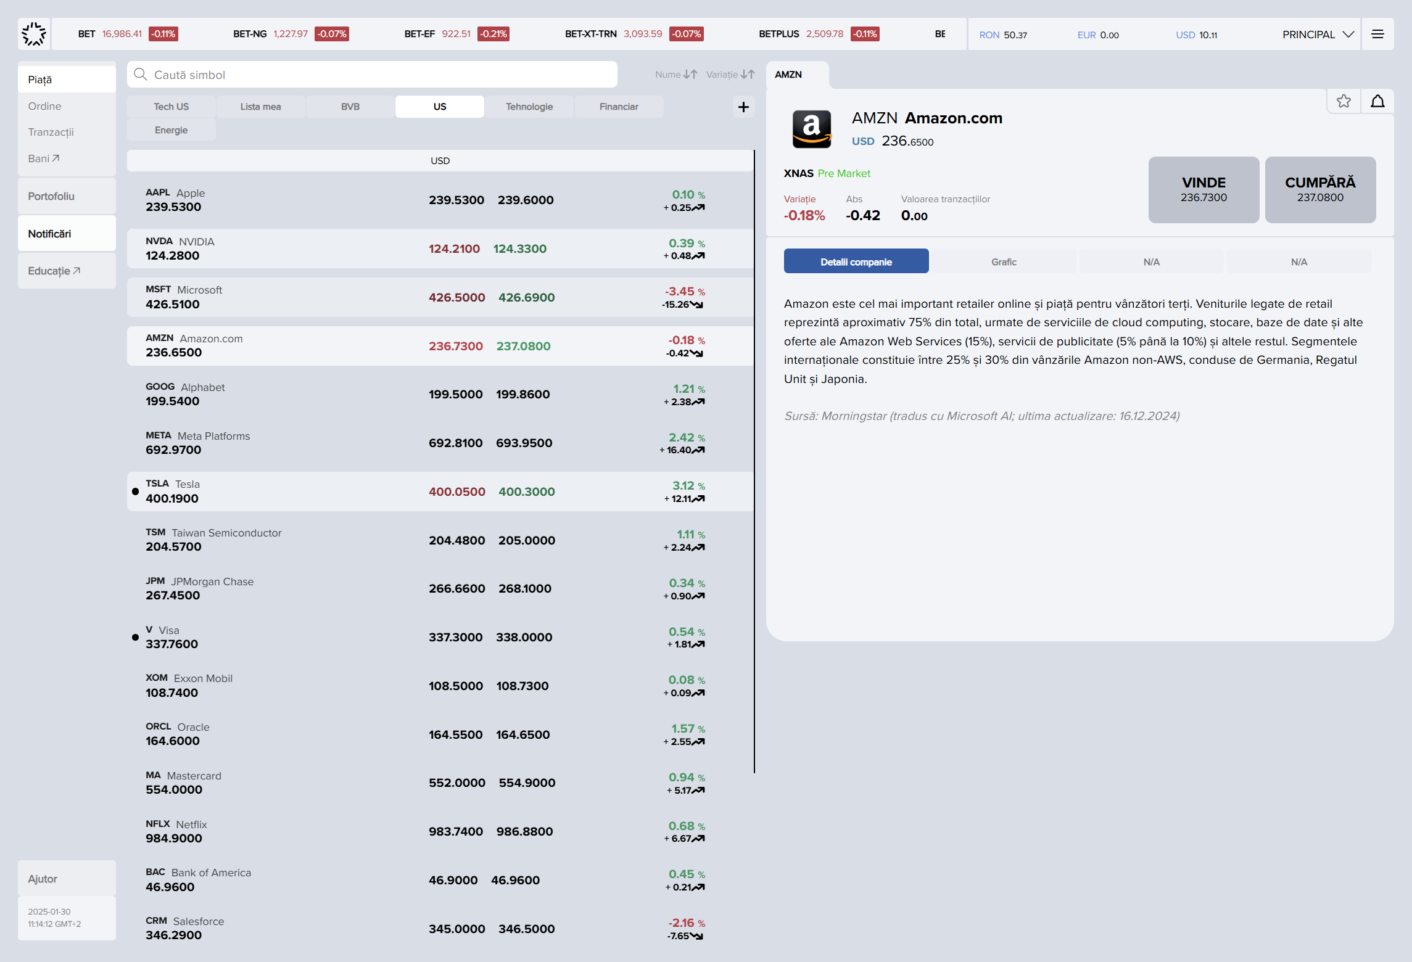Screen dimensions: 1412x962
Task: Click the VINDE sell button
Action: click(x=1204, y=189)
